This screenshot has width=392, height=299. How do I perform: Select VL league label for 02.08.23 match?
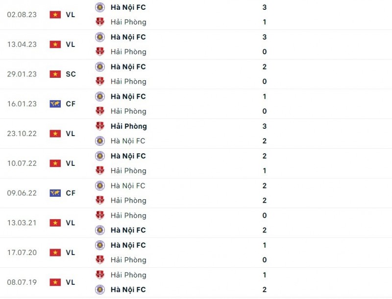coord(71,15)
